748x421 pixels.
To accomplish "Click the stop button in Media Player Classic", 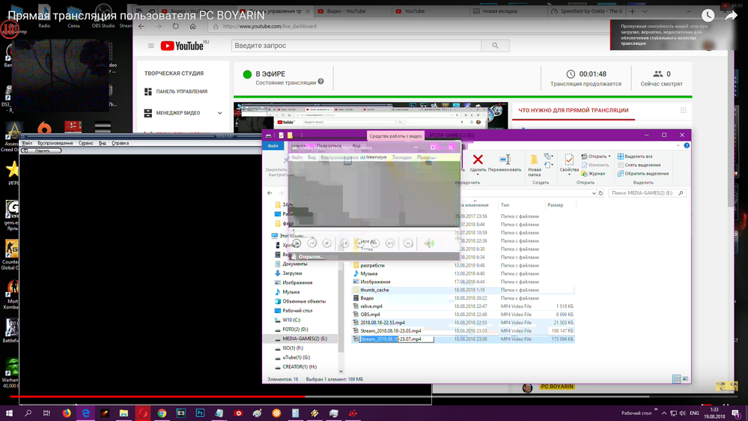I will [x=326, y=243].
